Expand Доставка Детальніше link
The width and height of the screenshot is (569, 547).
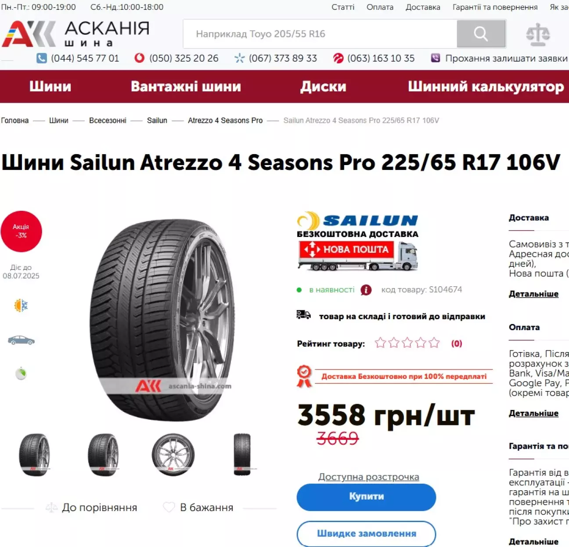pyautogui.click(x=533, y=294)
